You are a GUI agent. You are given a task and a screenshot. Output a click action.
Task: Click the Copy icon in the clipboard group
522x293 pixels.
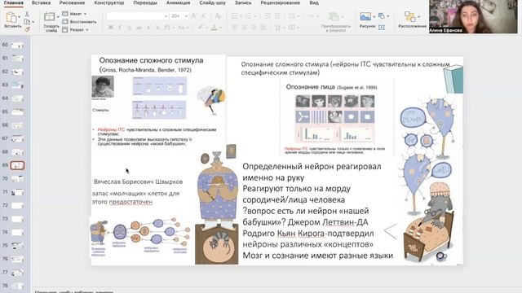click(x=27, y=22)
